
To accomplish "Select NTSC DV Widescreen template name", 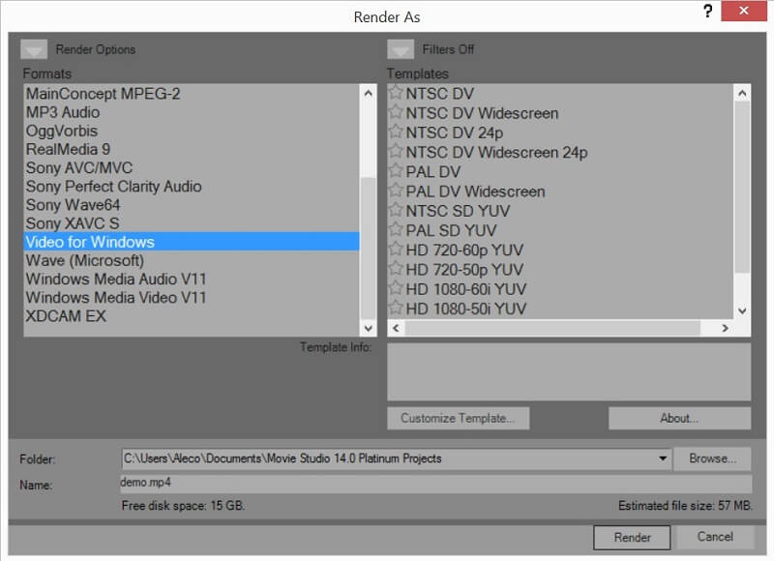I will coord(482,113).
